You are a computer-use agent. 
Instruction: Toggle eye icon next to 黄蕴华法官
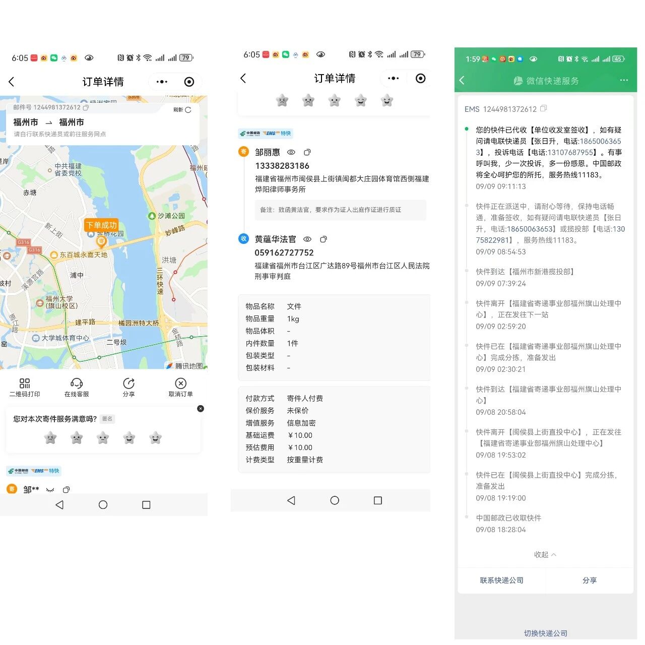[307, 239]
